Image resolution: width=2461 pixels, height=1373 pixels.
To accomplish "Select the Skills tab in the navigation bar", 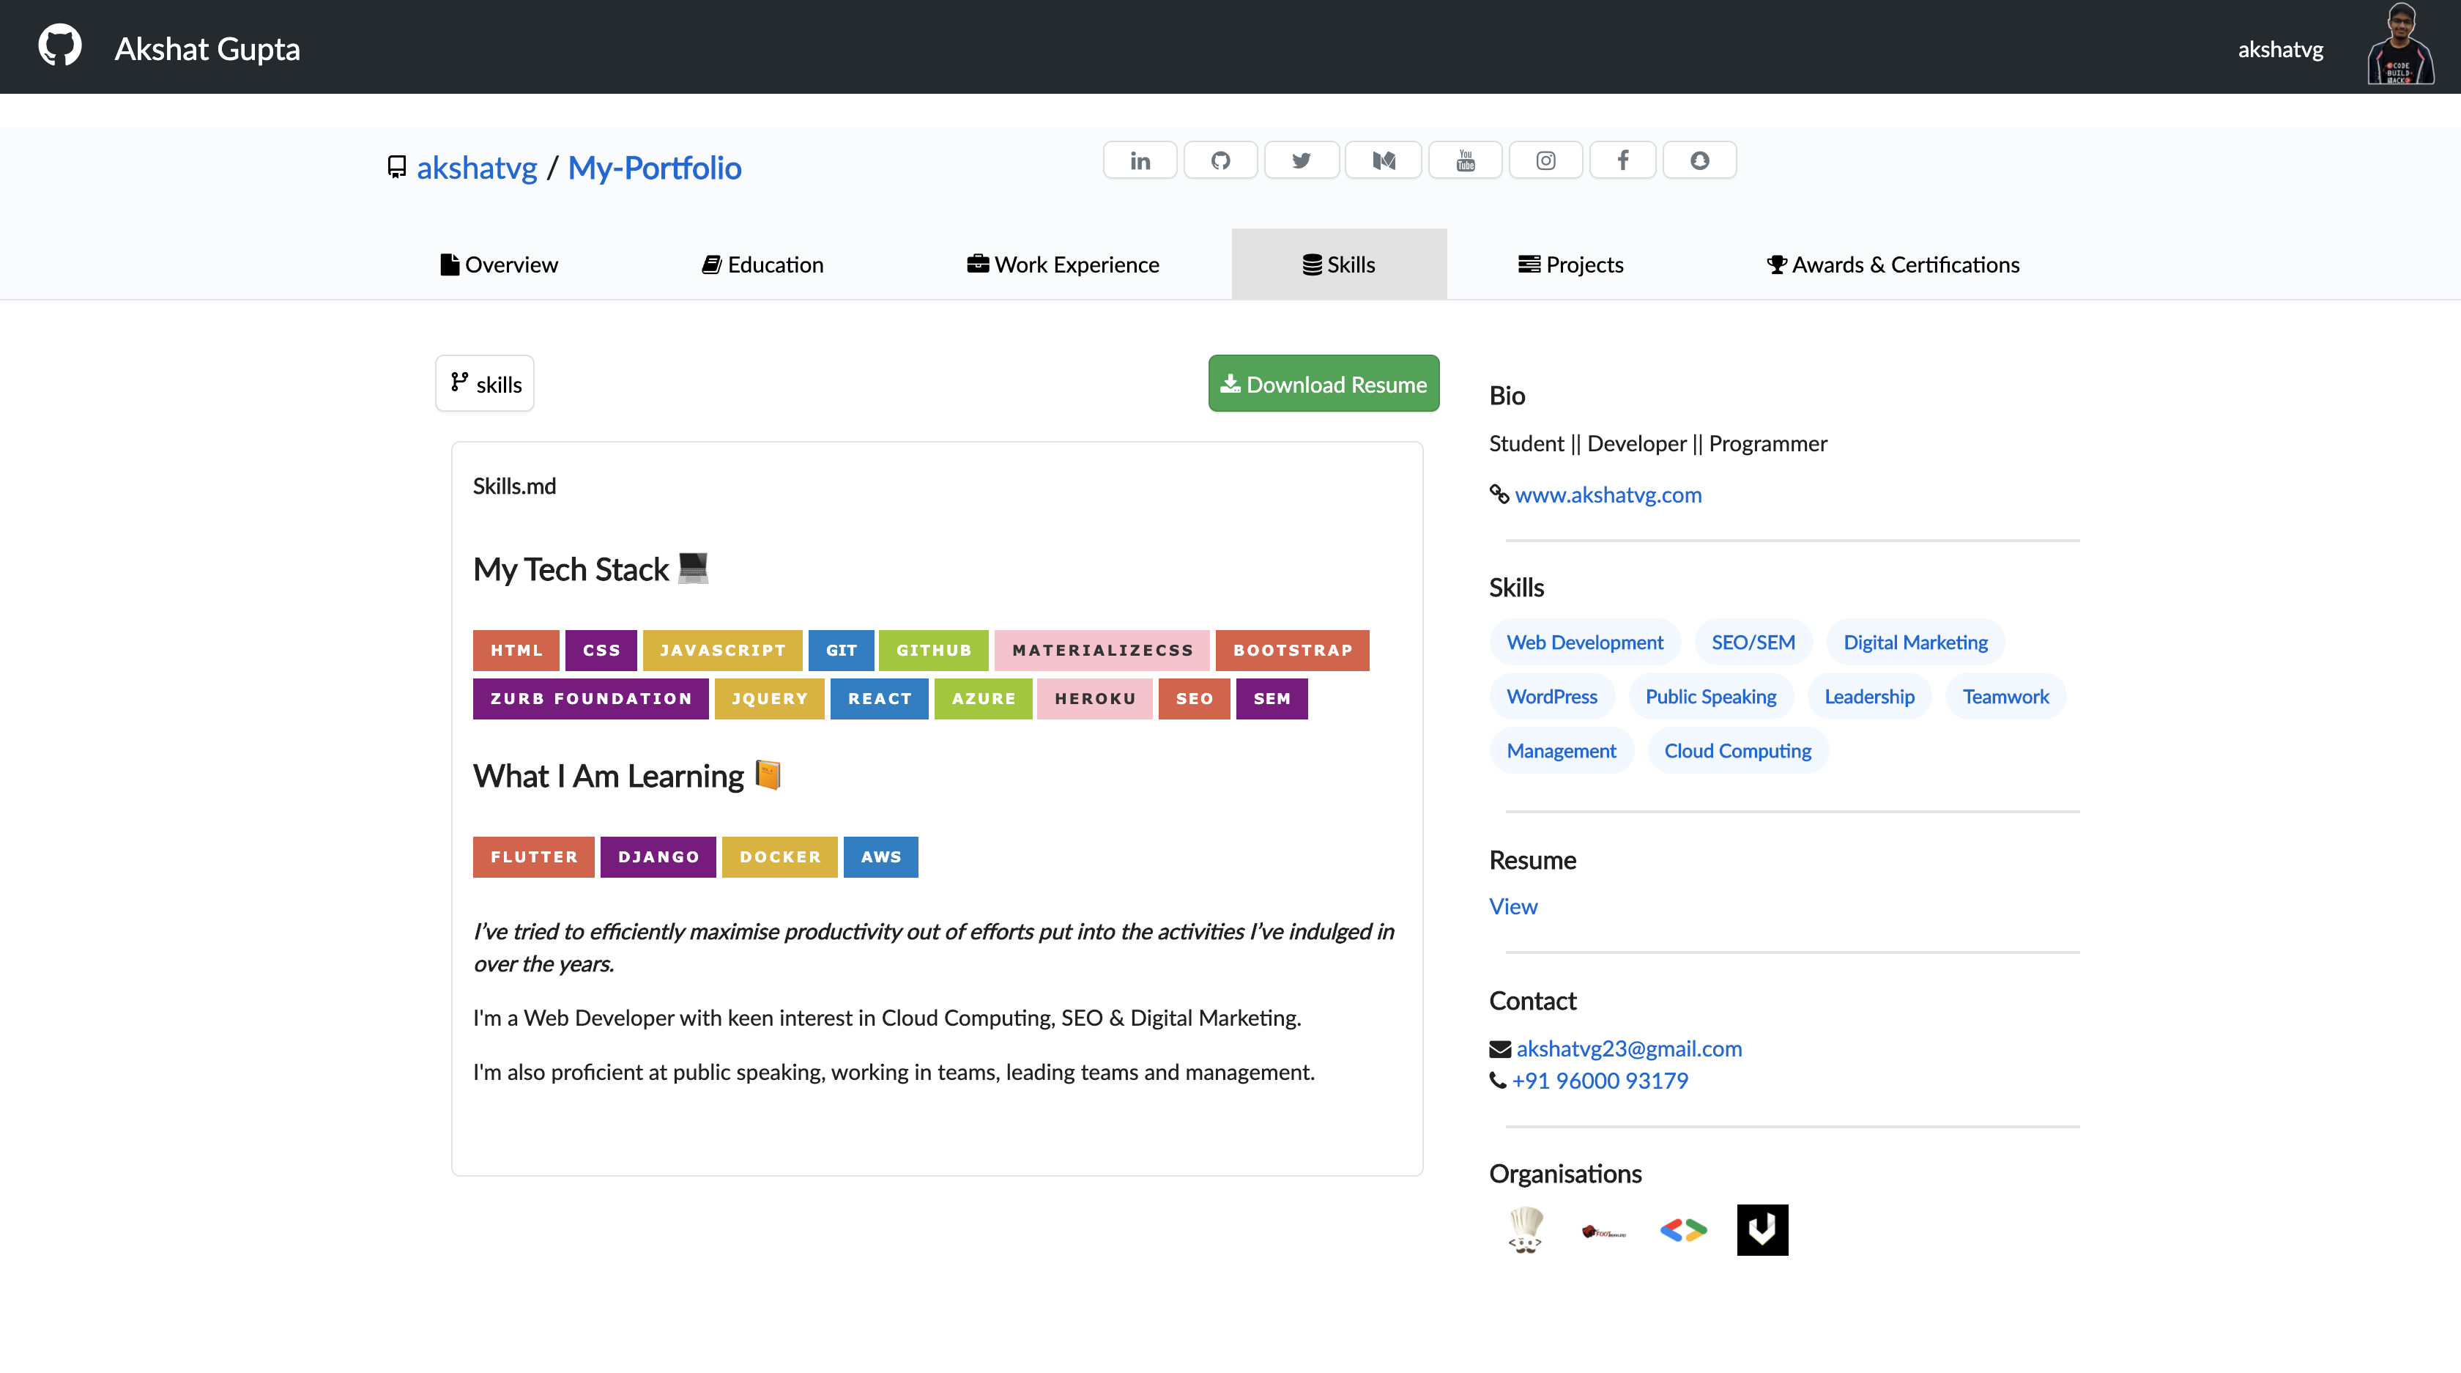I will coord(1340,264).
